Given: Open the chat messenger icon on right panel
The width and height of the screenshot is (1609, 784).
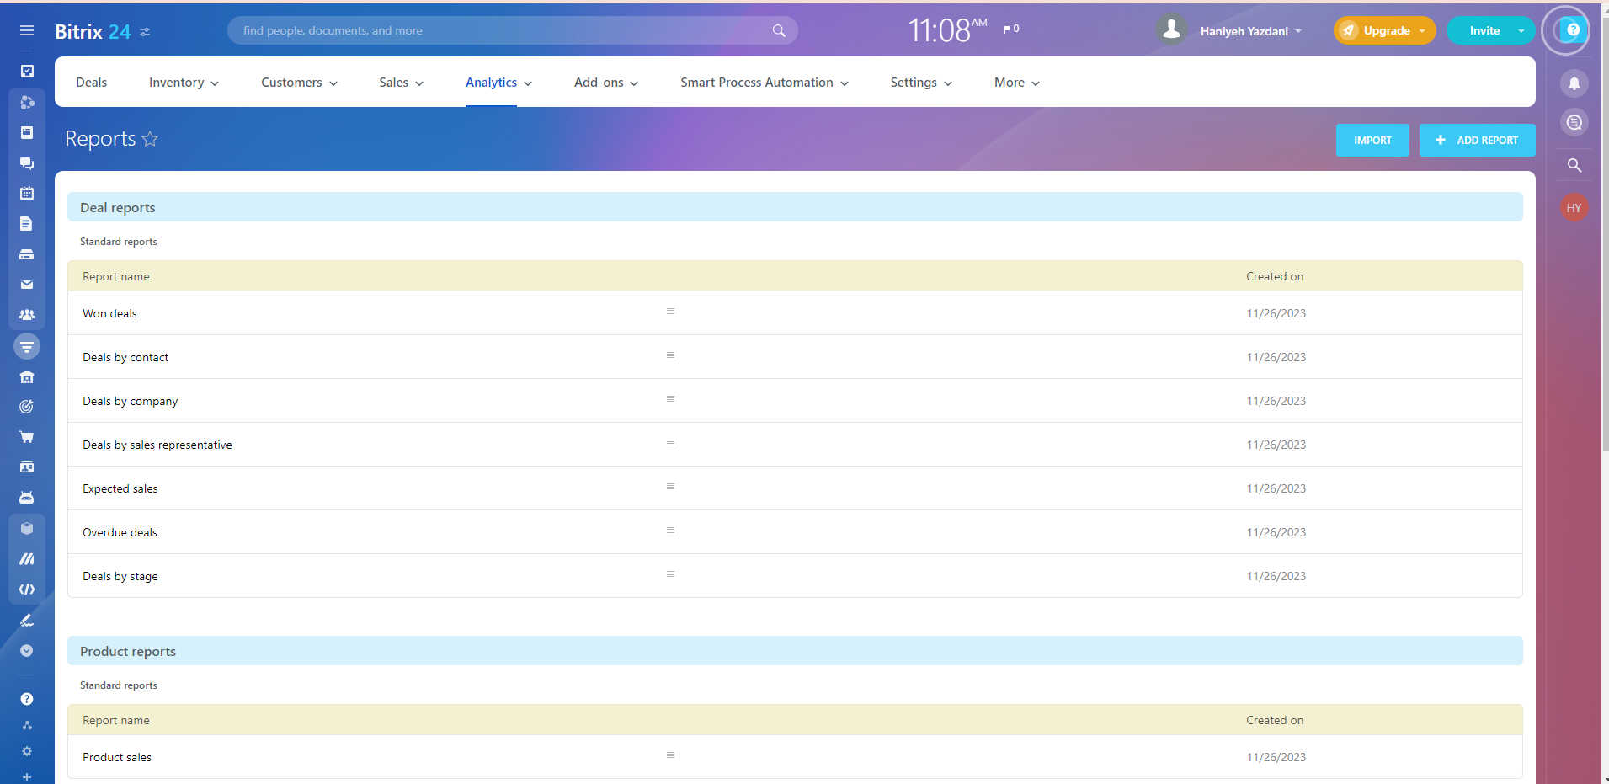Looking at the screenshot, I should click(1574, 123).
